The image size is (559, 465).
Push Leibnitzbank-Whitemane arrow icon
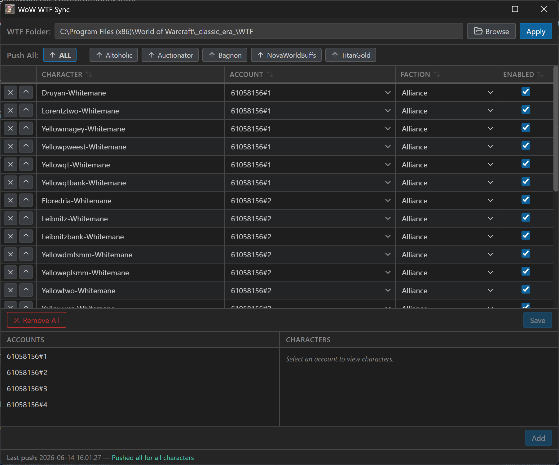[x=26, y=236]
